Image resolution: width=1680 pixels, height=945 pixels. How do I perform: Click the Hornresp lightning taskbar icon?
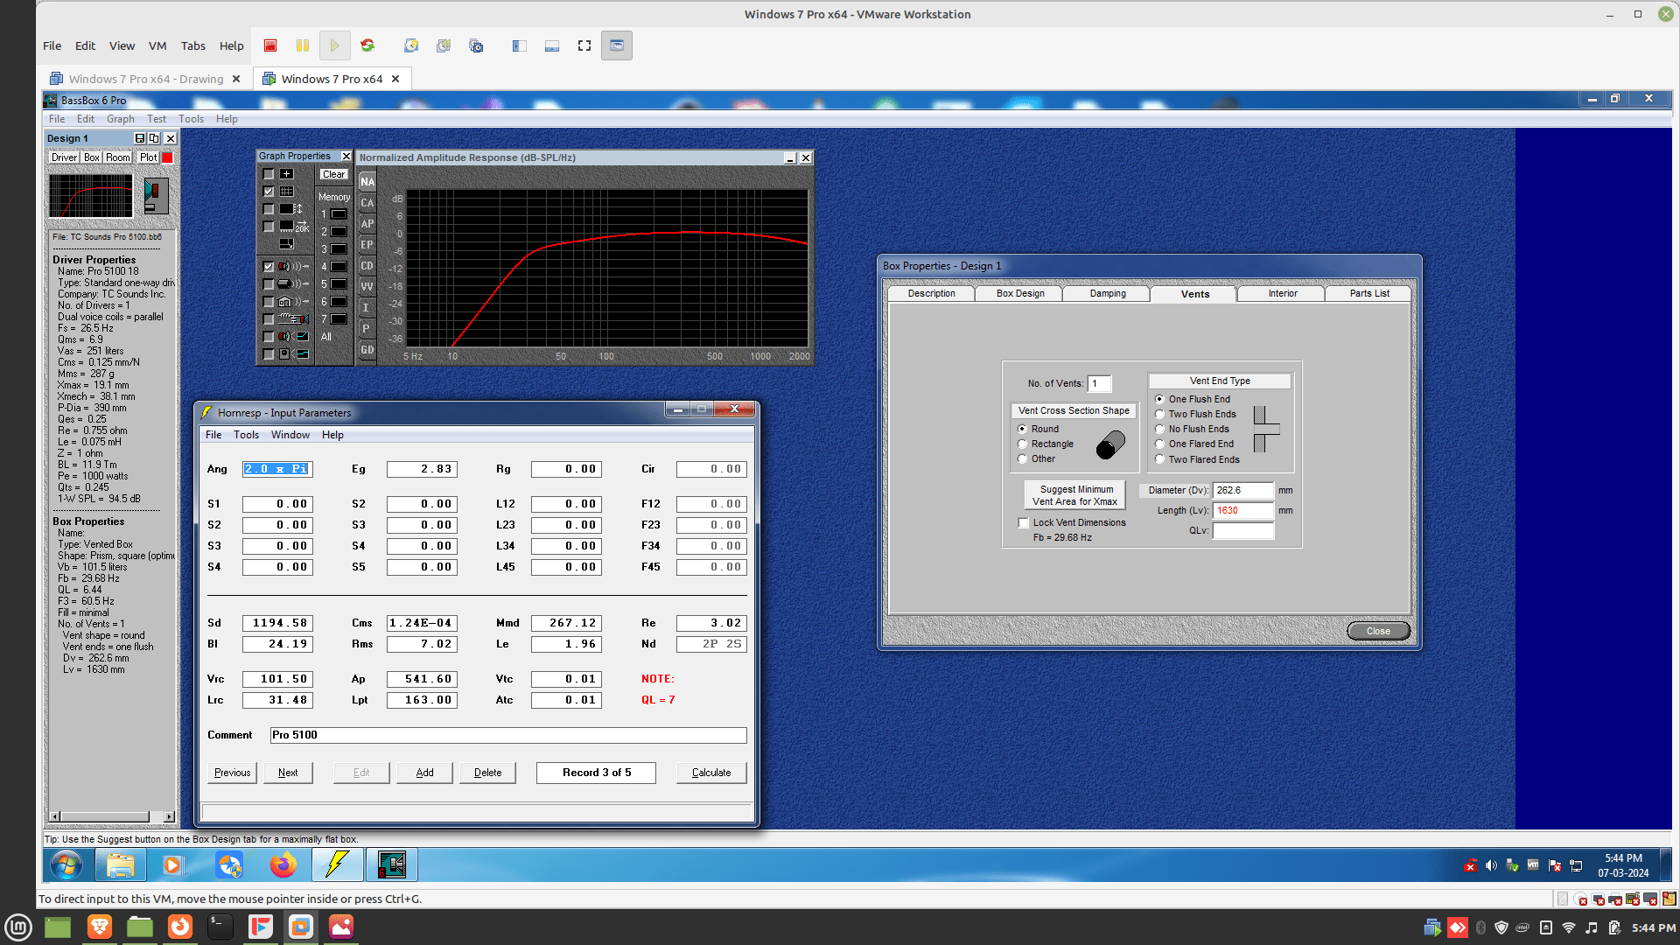pyautogui.click(x=337, y=865)
